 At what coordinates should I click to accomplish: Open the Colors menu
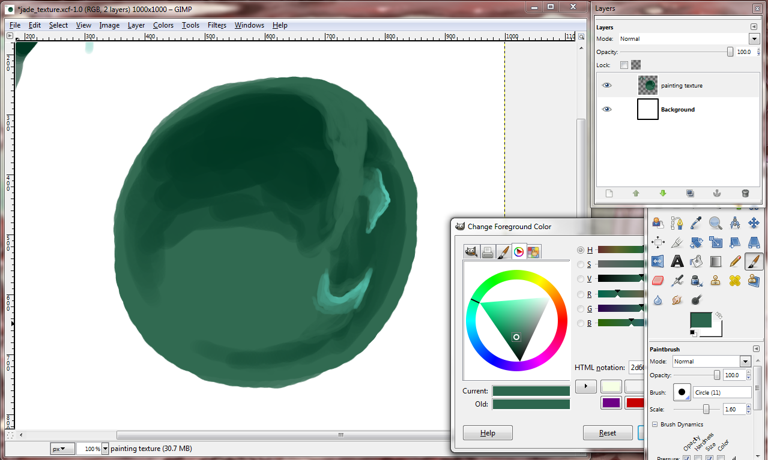tap(163, 25)
